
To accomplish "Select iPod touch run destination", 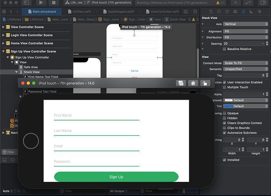I will click(109, 3).
